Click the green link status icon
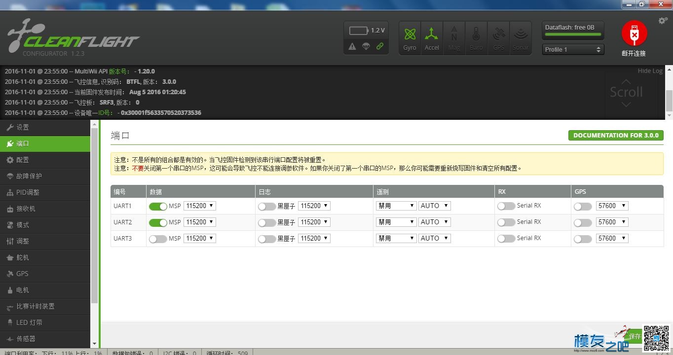This screenshot has width=673, height=355. coord(380,46)
